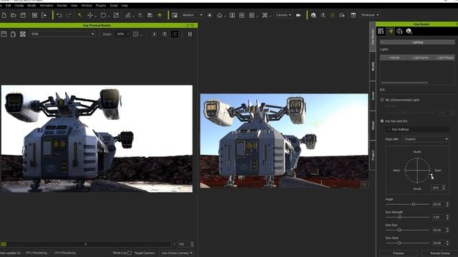The width and height of the screenshot is (458, 257).
Task: Click the Sun Strength value field
Action: pos(439,217)
